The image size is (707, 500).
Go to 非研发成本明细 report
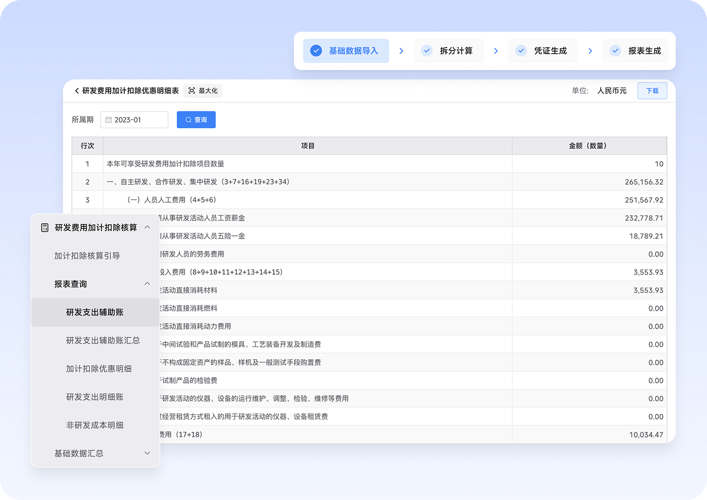tap(95, 425)
